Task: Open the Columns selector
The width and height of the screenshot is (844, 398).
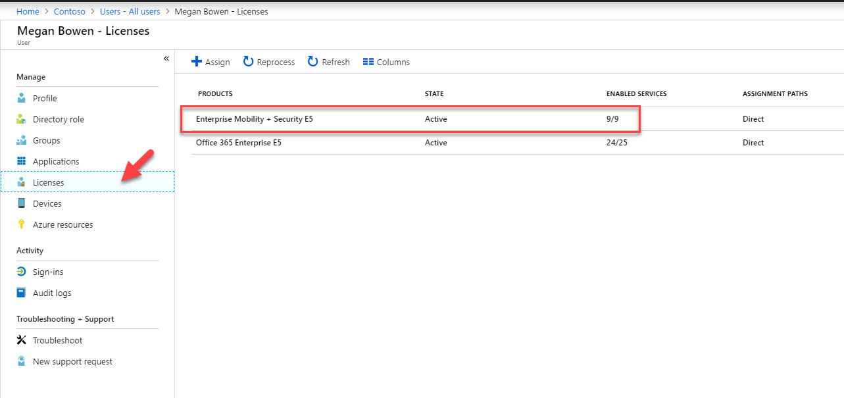Action: tap(385, 61)
